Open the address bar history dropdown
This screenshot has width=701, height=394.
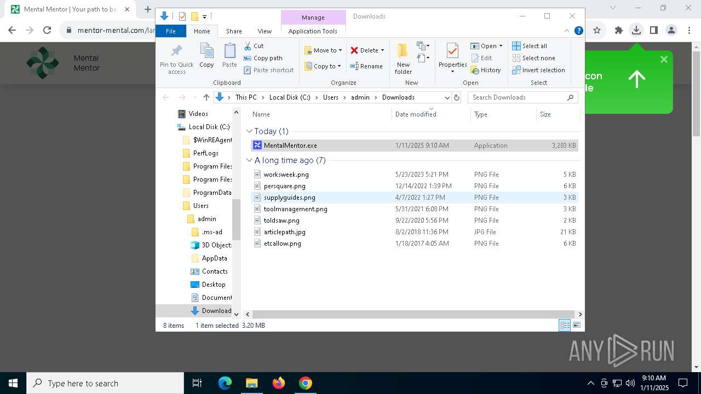(x=447, y=97)
